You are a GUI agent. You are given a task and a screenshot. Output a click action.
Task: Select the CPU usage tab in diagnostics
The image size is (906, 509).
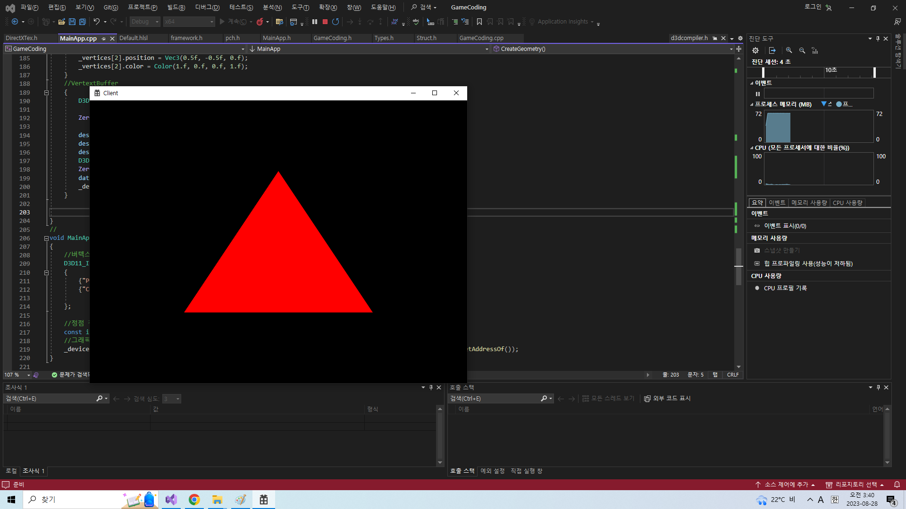(x=847, y=203)
